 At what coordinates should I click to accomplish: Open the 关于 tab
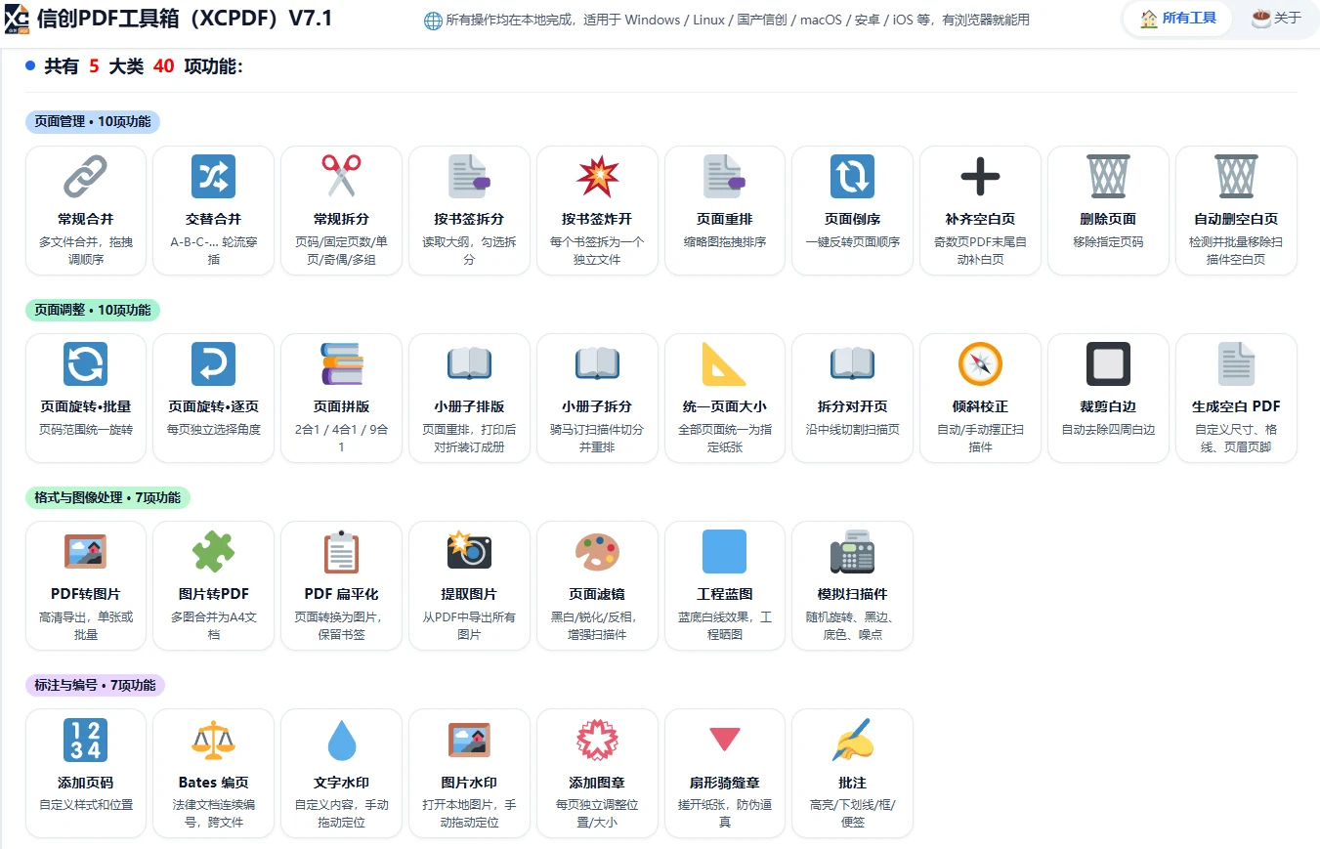pos(1277,18)
